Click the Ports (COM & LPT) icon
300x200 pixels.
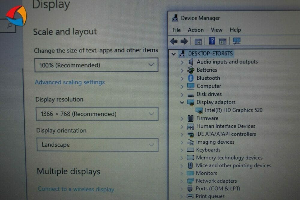tap(190, 189)
